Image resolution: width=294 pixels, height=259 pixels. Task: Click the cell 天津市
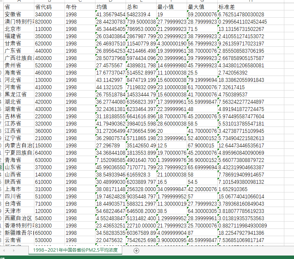click(x=19, y=211)
